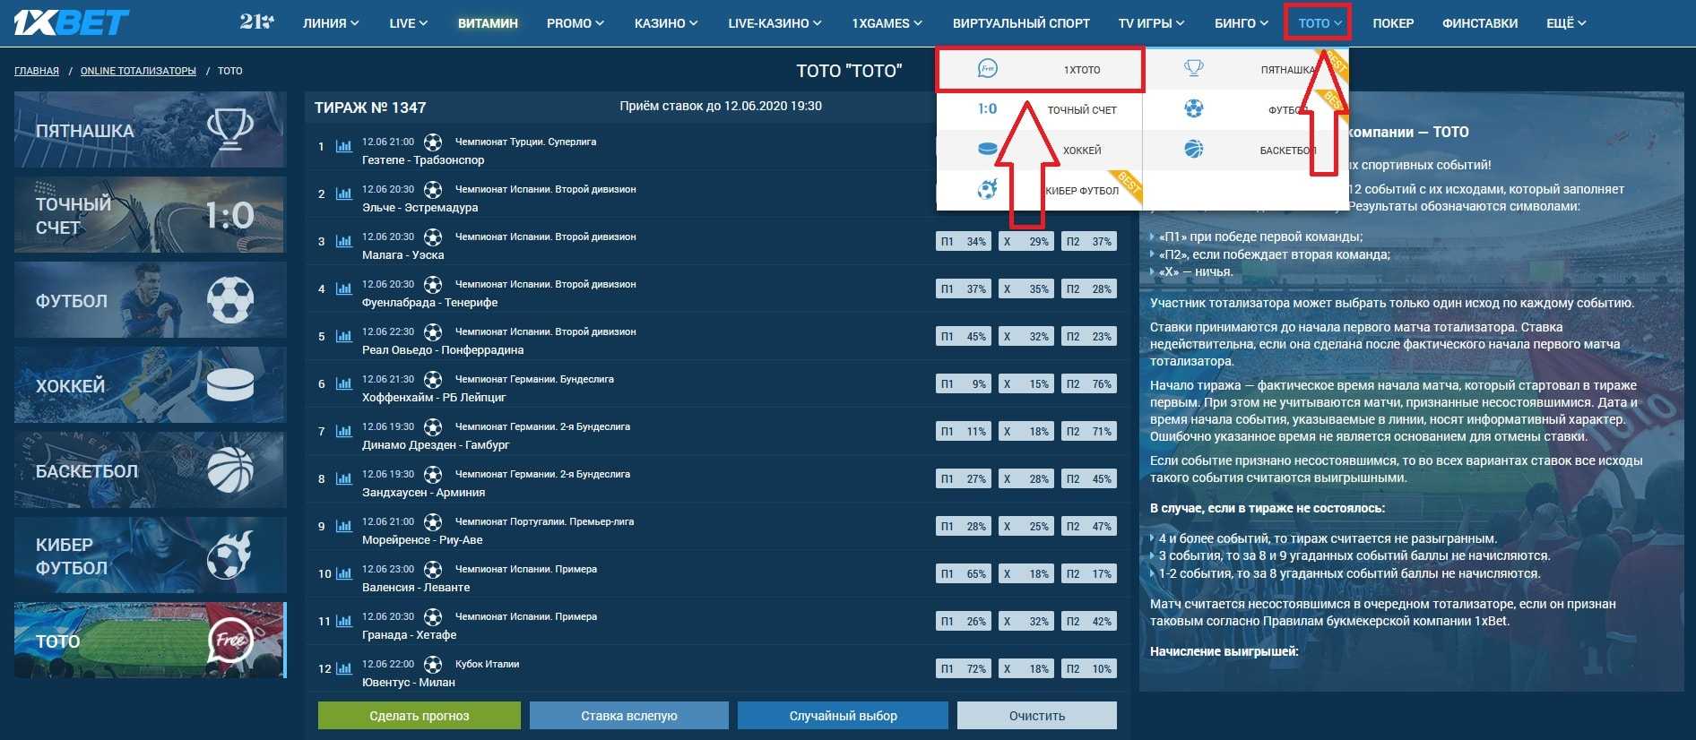Click the Случайный выбор button
Screen dimensions: 1696x740
843,716
